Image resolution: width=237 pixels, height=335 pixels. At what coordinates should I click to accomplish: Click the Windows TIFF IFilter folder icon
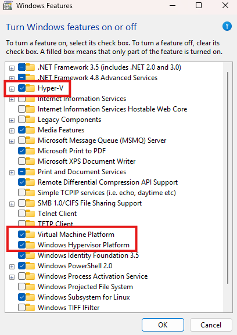point(30,308)
